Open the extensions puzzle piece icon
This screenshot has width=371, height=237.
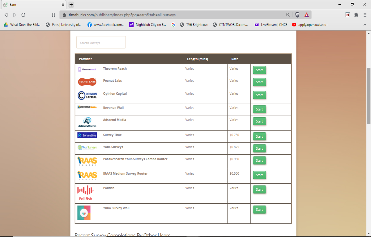click(356, 15)
